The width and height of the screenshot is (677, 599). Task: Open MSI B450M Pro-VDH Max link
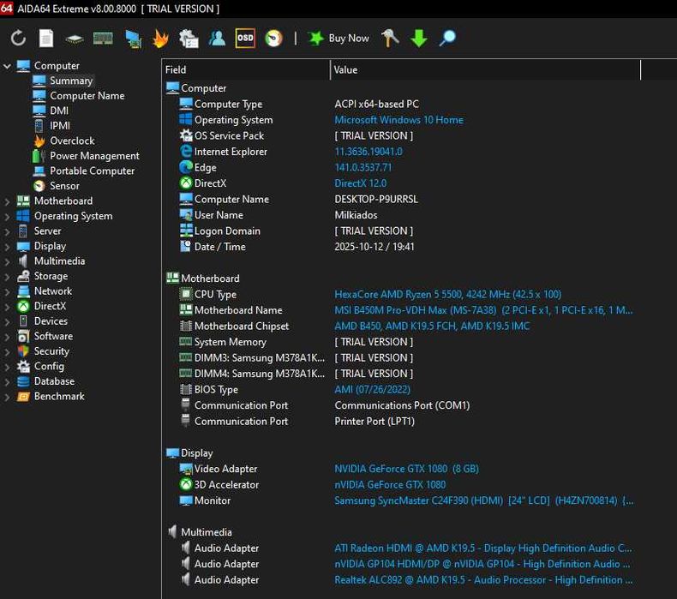tap(483, 310)
